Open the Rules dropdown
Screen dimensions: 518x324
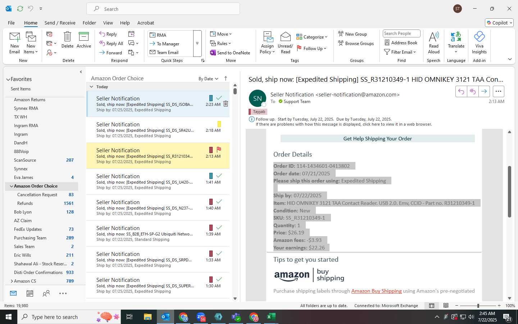(x=221, y=44)
